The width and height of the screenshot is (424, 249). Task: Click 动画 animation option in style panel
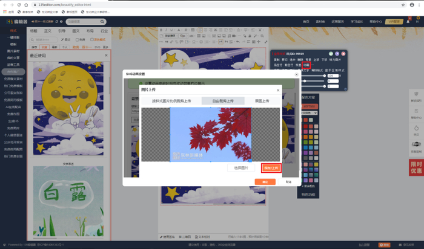click(306, 65)
